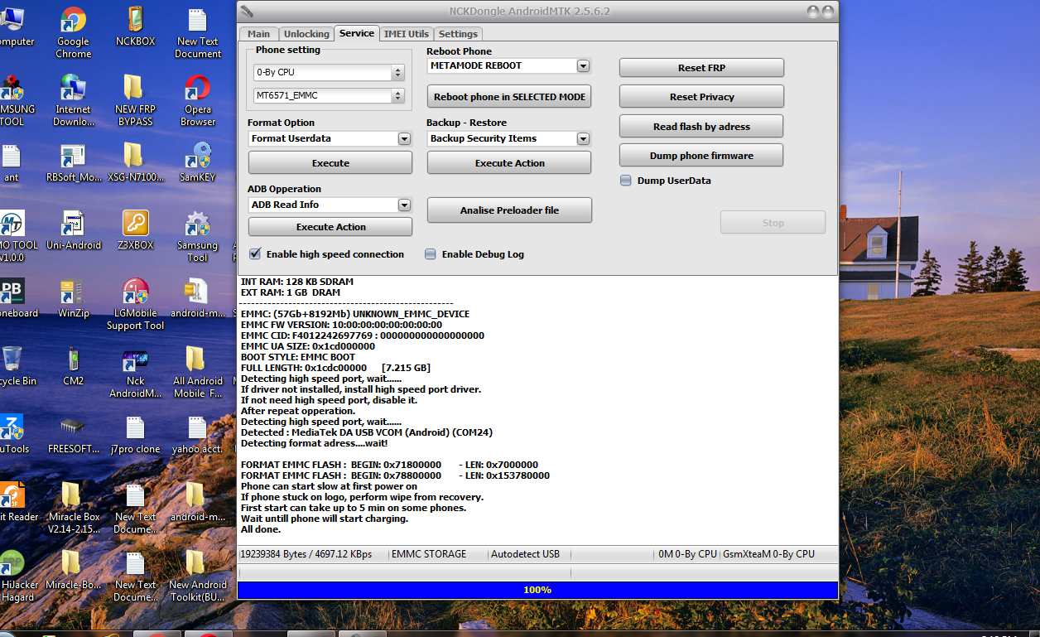The width and height of the screenshot is (1040, 637).
Task: Click the EMMC CID log line
Action: point(362,335)
